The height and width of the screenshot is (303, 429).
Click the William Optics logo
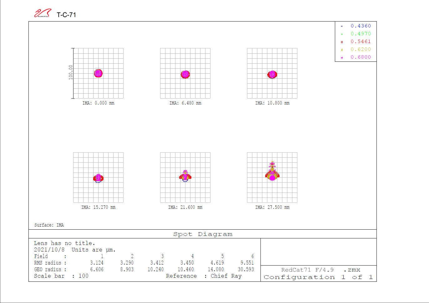[43, 13]
